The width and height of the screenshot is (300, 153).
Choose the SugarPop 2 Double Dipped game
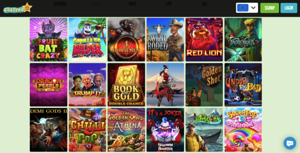pyautogui.click(x=243, y=130)
